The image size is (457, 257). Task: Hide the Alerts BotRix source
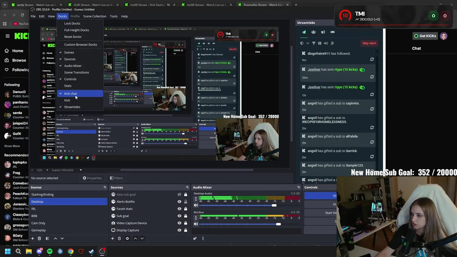point(180,202)
